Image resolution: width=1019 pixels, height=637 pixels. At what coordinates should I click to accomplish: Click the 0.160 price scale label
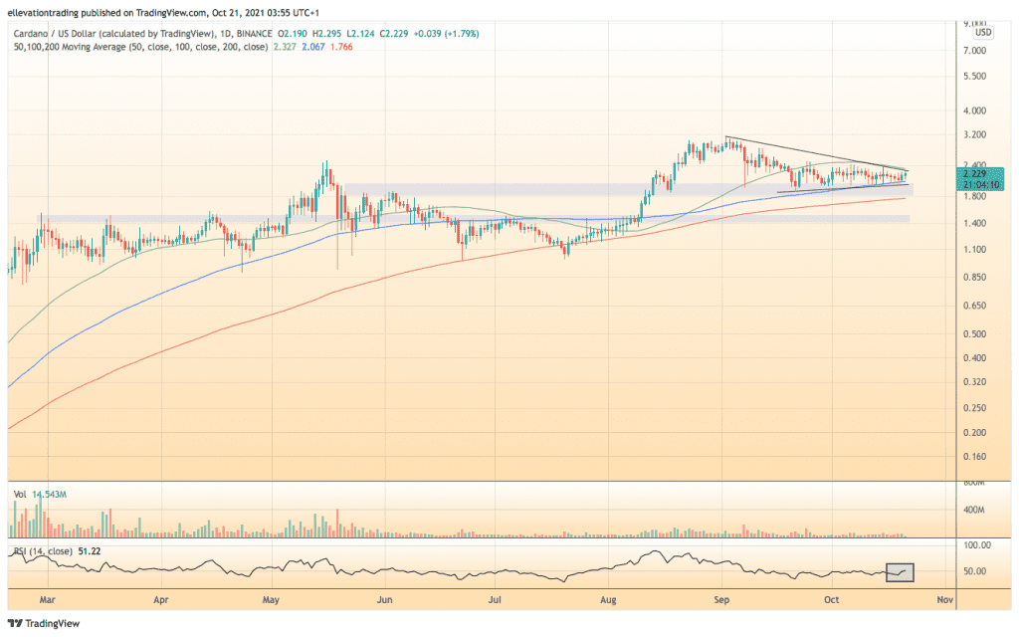pos(974,456)
